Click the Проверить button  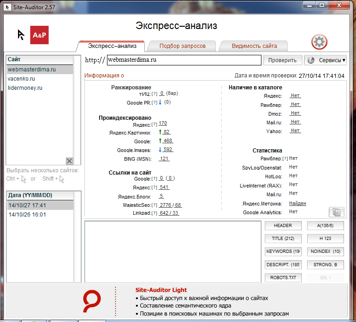point(282,60)
